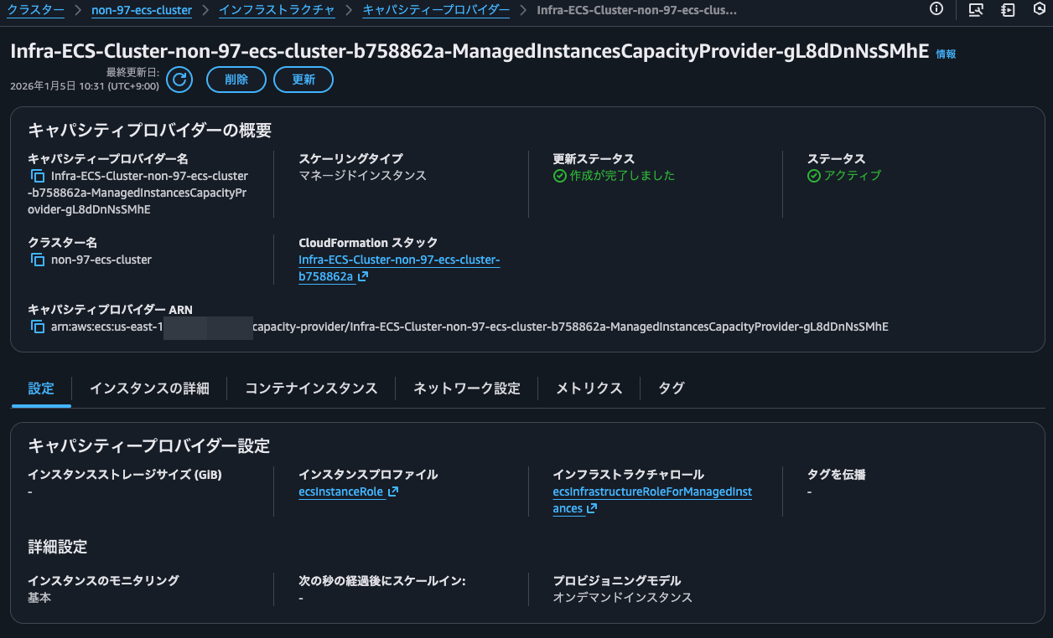The image size is (1053, 638).
Task: Open the Amazon Q assistant icon
Action: click(1039, 10)
